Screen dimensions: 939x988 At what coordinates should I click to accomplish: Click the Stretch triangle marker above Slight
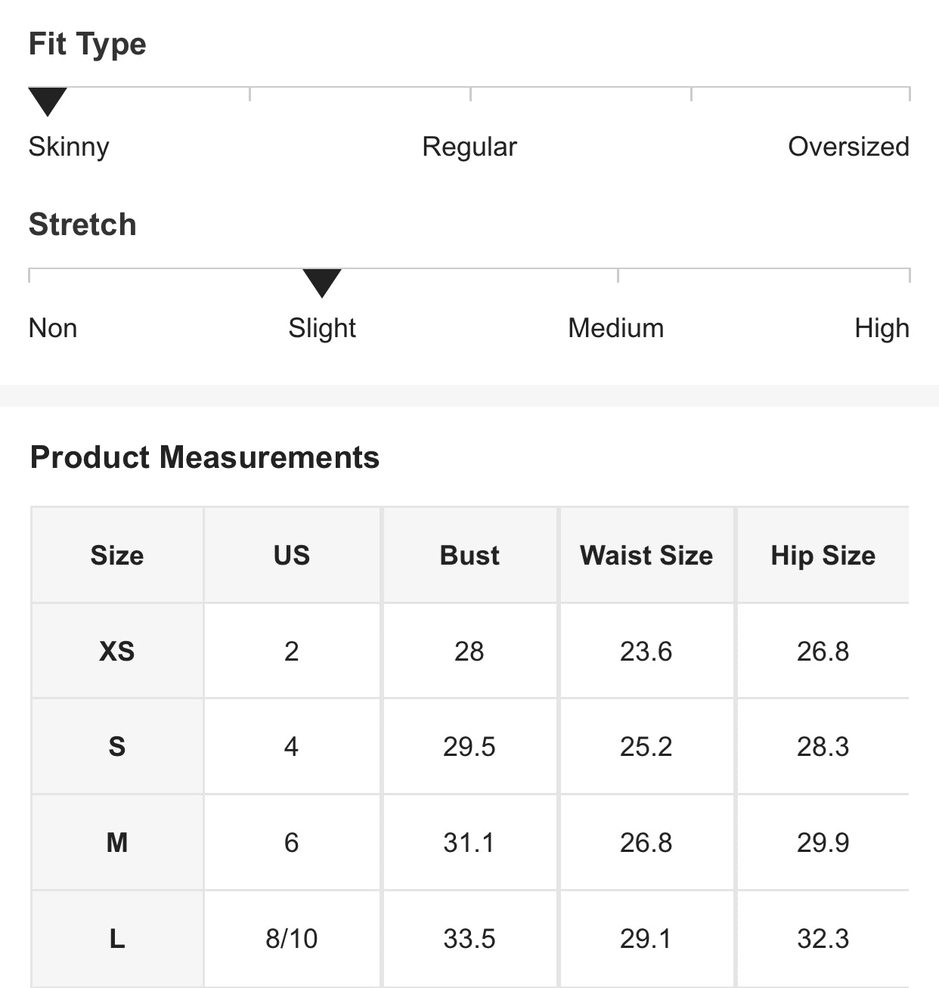(x=322, y=282)
